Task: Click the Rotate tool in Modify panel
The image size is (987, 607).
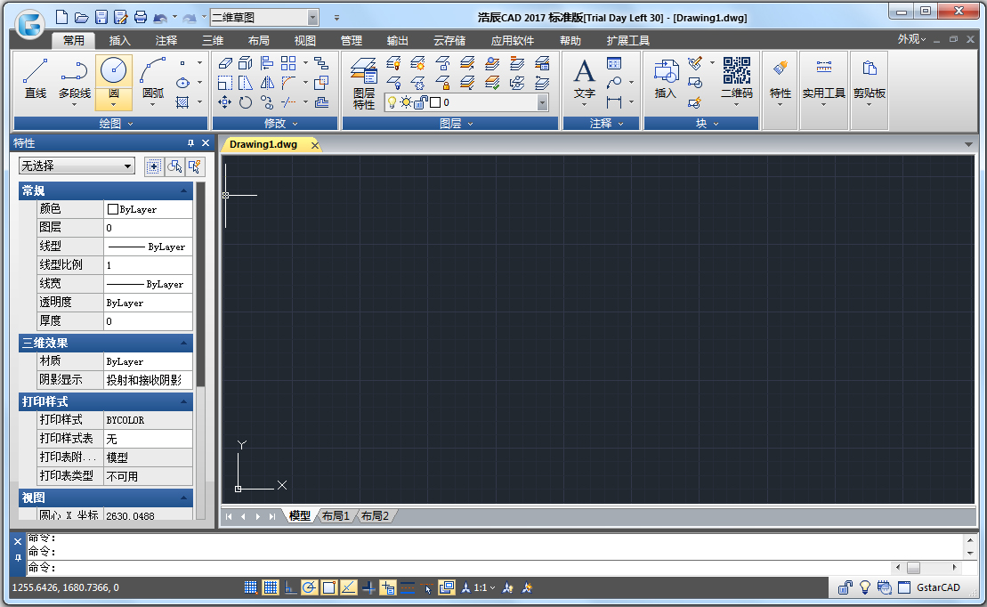Action: click(x=246, y=102)
